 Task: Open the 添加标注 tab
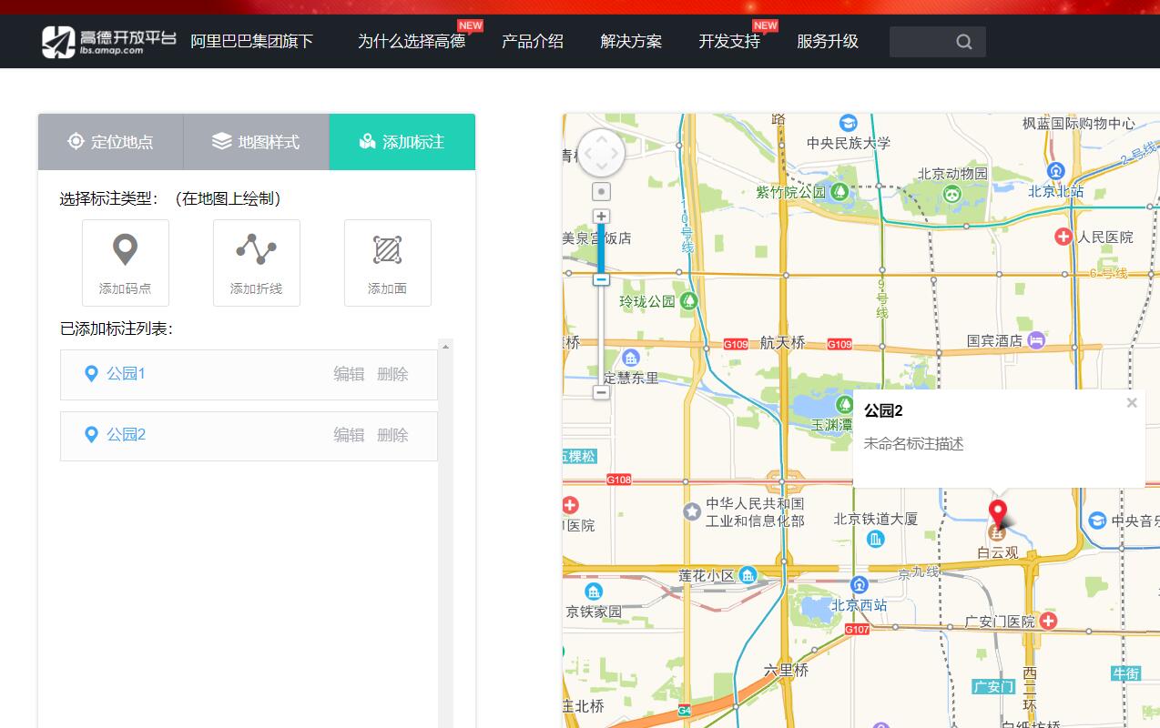coord(402,142)
